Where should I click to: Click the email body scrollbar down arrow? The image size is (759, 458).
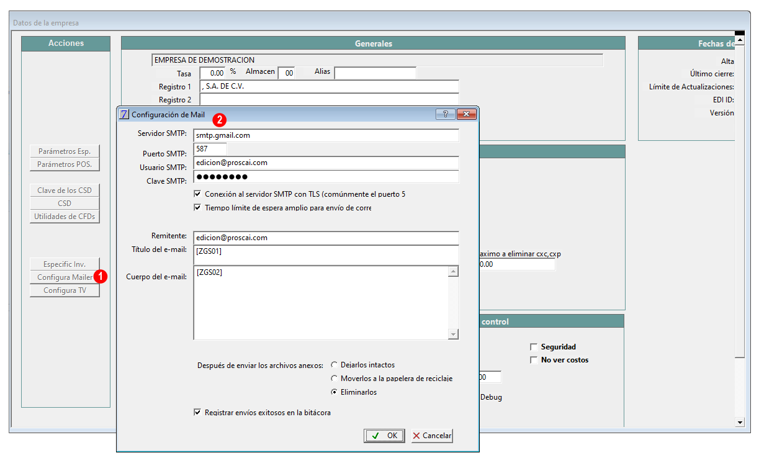[453, 335]
